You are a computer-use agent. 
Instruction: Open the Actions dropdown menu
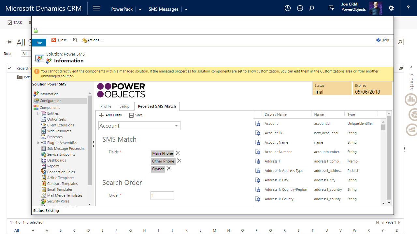[92, 40]
